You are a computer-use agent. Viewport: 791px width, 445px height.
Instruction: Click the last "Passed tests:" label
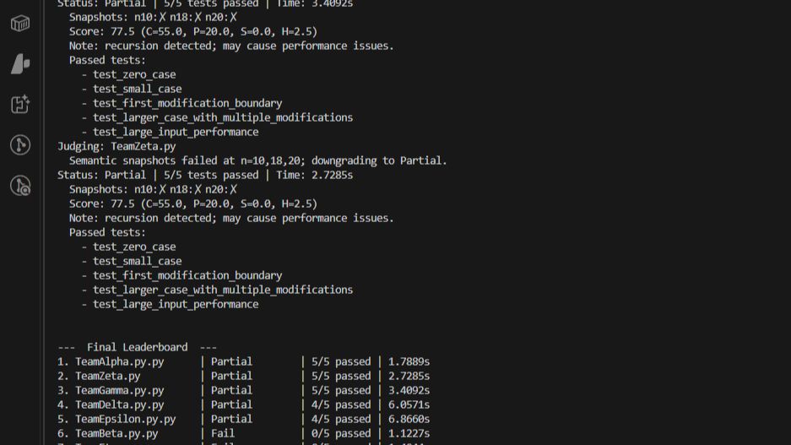pos(107,232)
